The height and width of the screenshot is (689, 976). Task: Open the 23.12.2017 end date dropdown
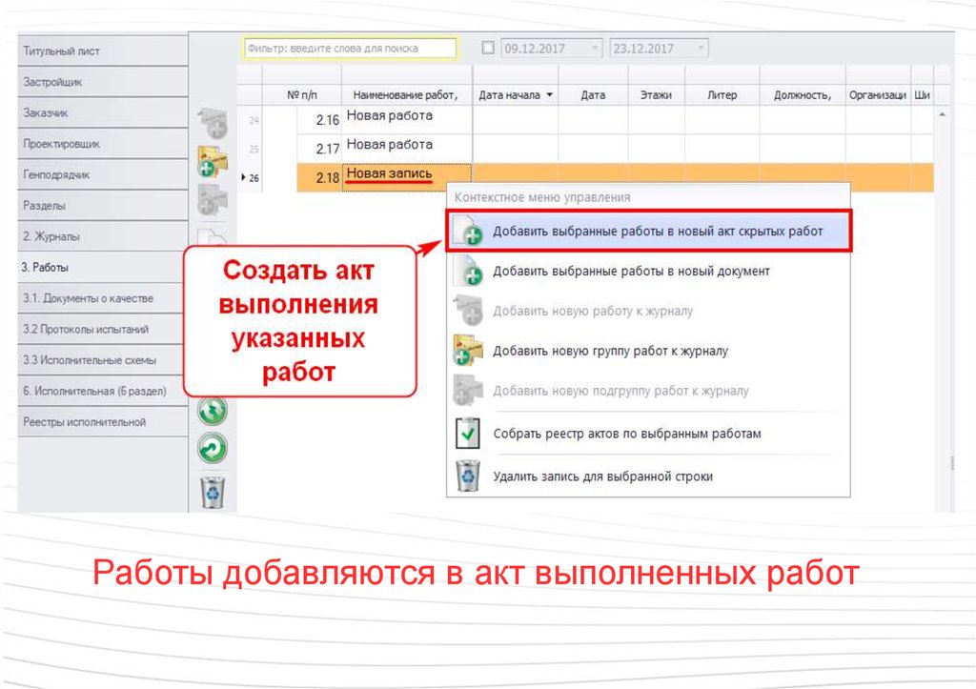(x=701, y=48)
